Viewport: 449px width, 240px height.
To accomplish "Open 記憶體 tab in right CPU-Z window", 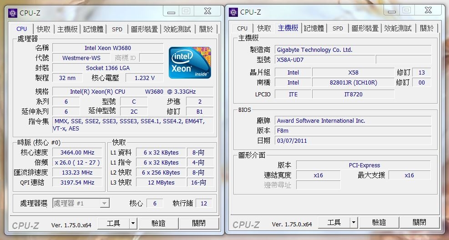I will click(314, 28).
